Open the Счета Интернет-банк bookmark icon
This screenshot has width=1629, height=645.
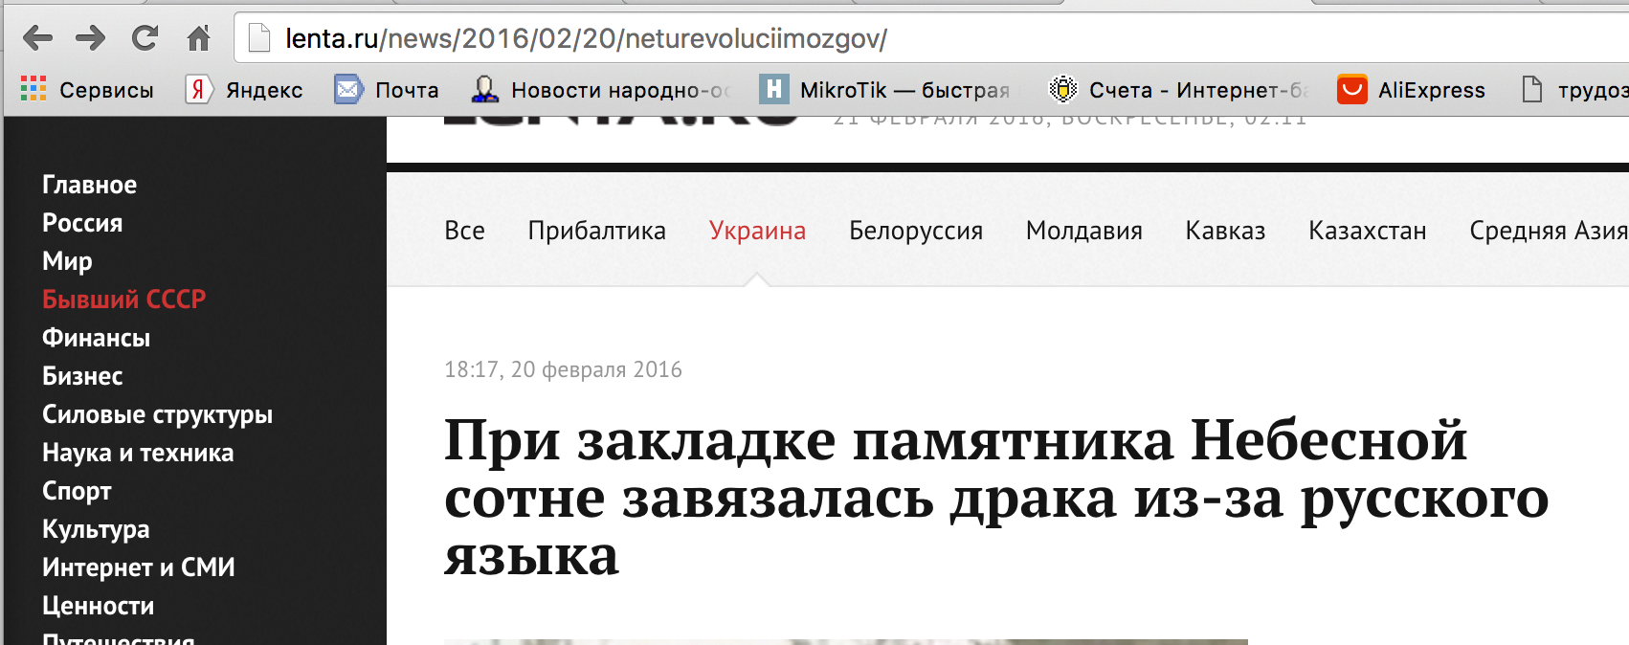[x=1062, y=89]
